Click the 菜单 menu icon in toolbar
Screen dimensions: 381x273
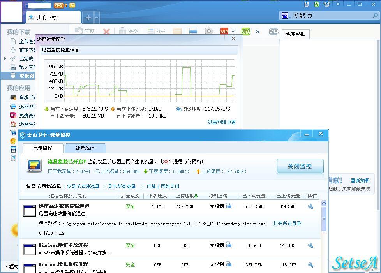pyautogui.click(x=273, y=31)
